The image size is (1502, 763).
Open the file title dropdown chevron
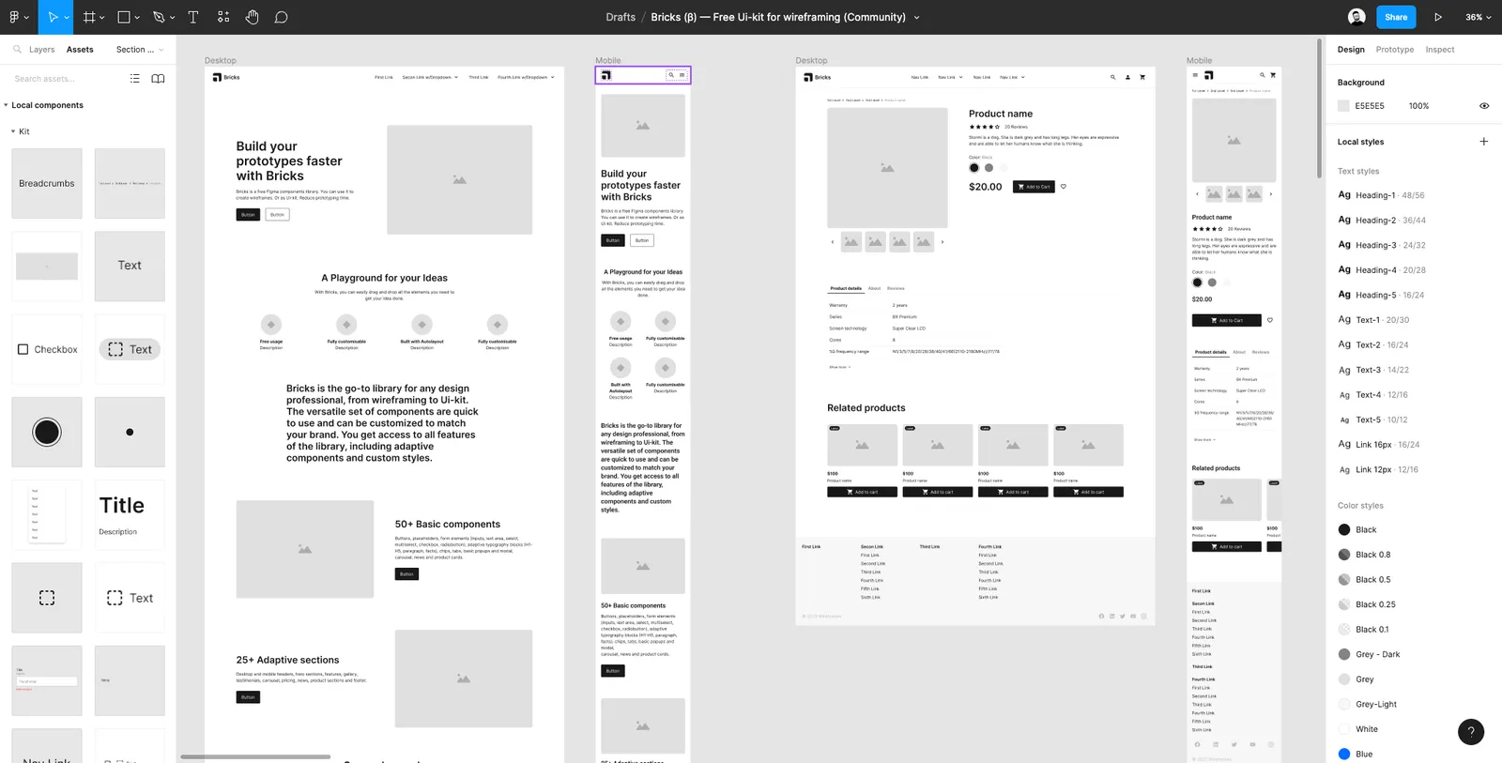point(917,18)
